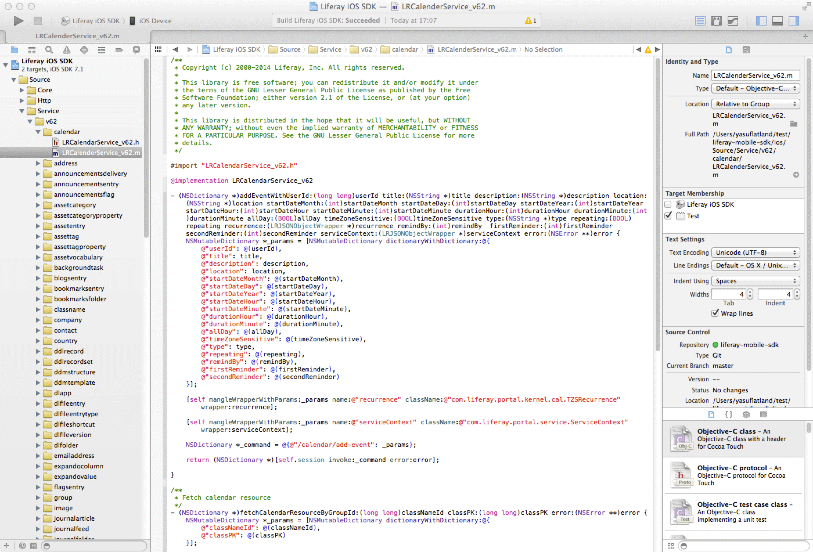Select the Liferay iOS SDK scheme
813x552 pixels.
[x=91, y=21]
